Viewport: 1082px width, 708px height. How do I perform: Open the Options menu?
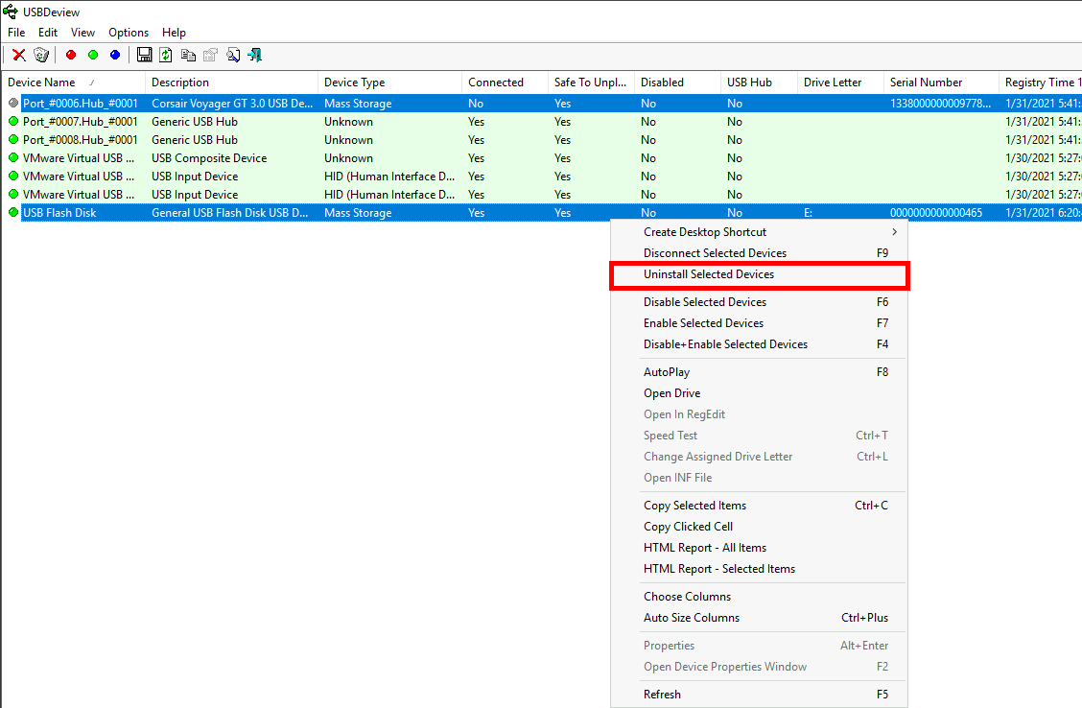pyautogui.click(x=128, y=32)
